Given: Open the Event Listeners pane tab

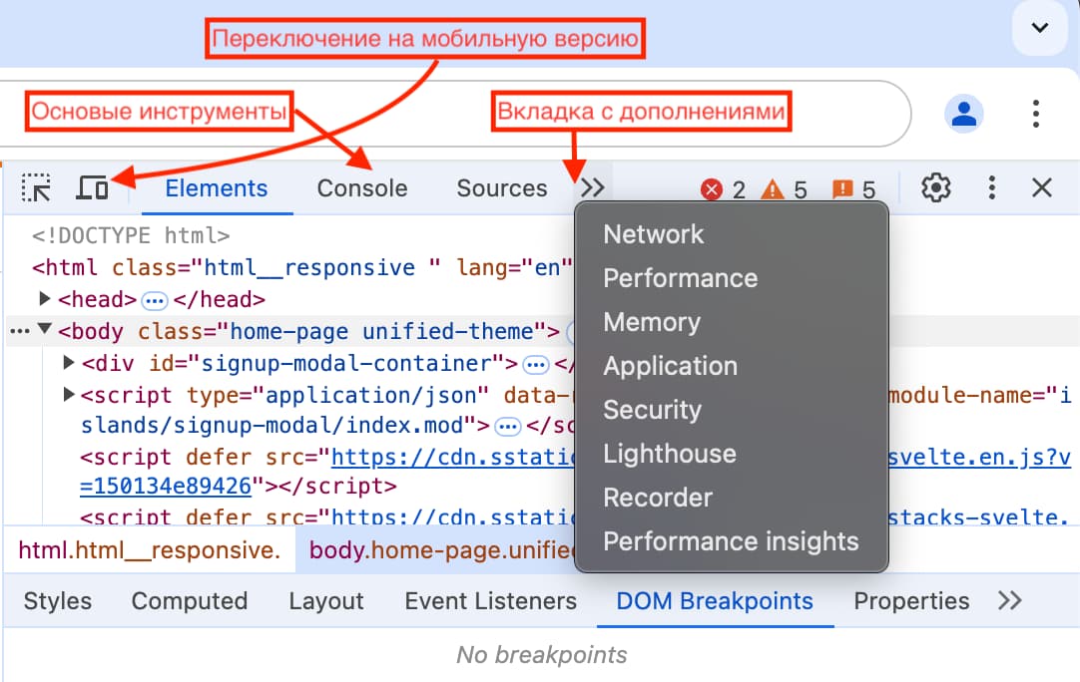Looking at the screenshot, I should (x=490, y=601).
